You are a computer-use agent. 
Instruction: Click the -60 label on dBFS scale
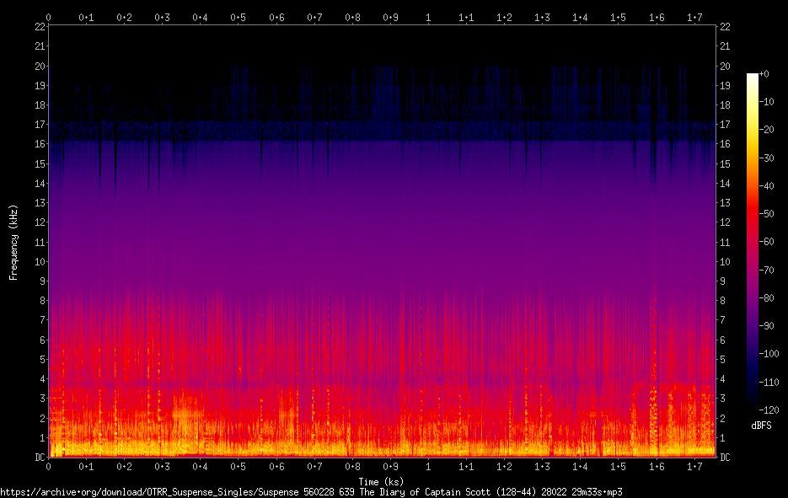(x=767, y=242)
